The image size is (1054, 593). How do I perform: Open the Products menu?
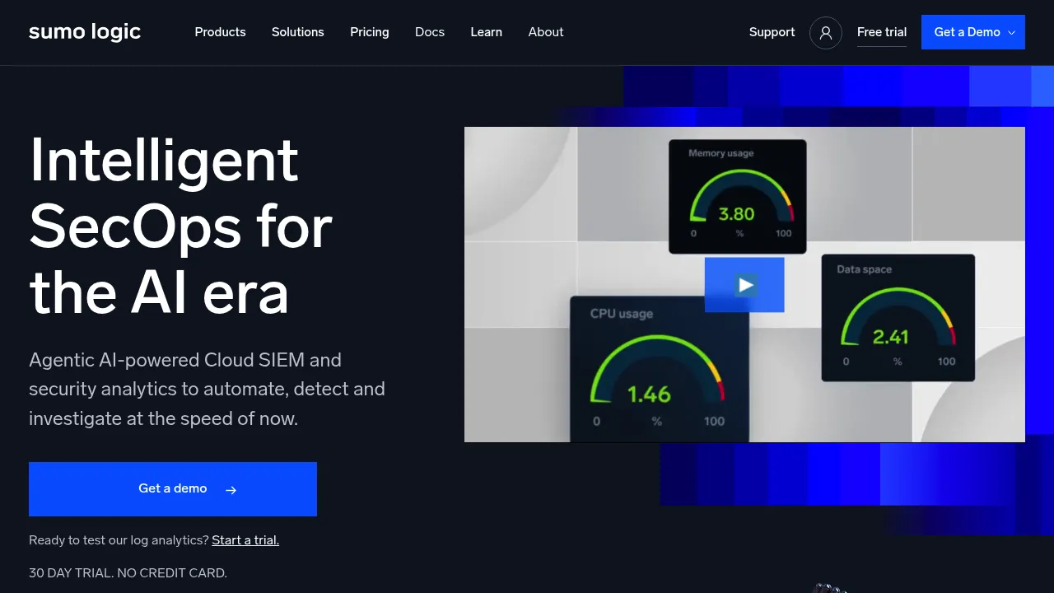[220, 32]
